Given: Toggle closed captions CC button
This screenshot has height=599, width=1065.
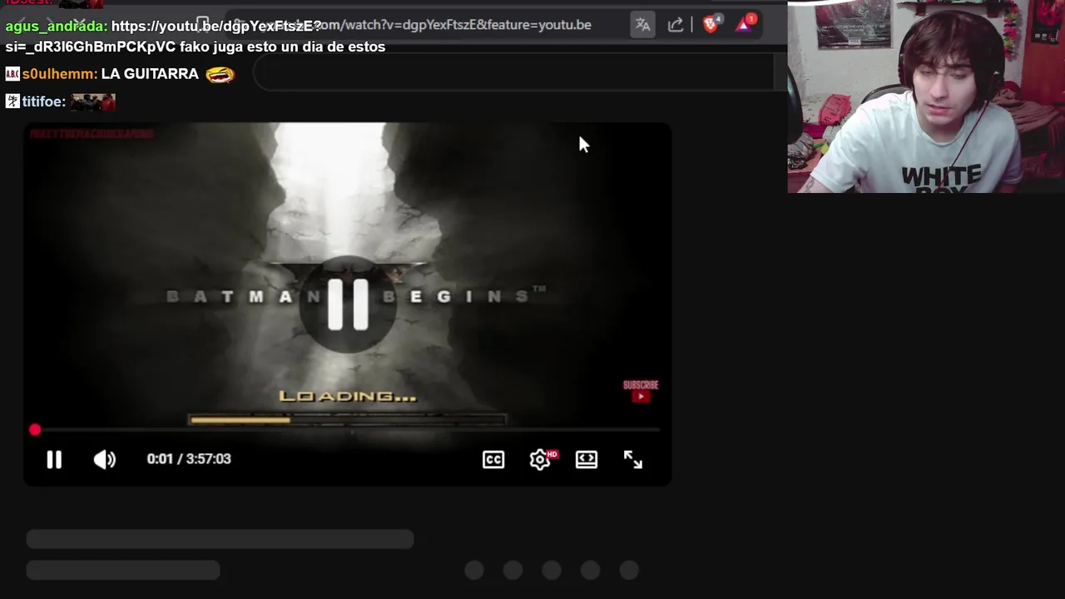Looking at the screenshot, I should tap(493, 459).
